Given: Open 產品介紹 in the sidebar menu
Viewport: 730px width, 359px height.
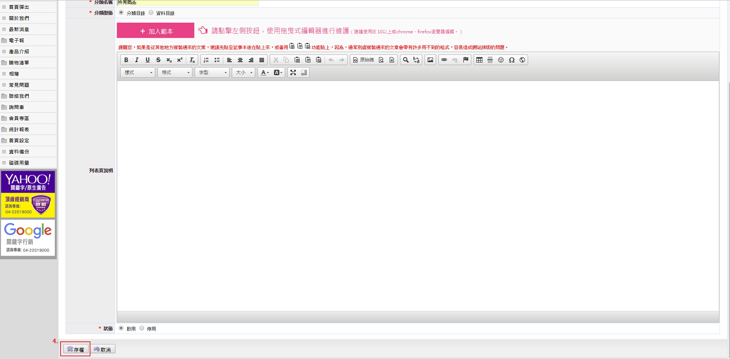Looking at the screenshot, I should (19, 51).
